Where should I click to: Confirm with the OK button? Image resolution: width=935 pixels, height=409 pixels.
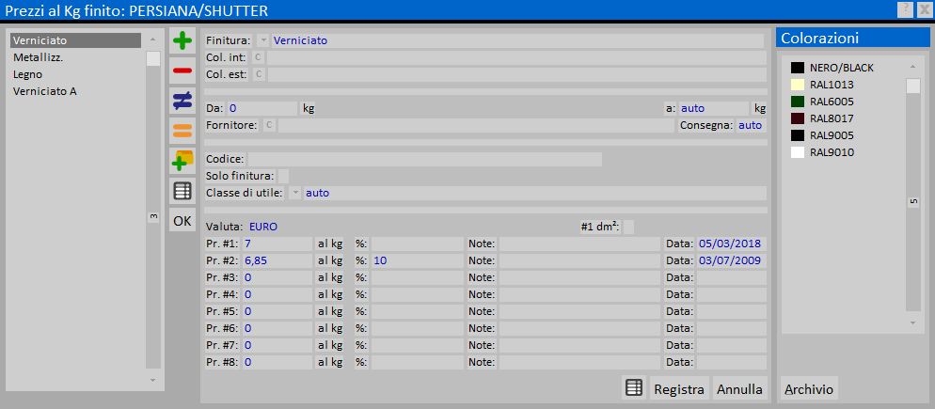(x=182, y=221)
